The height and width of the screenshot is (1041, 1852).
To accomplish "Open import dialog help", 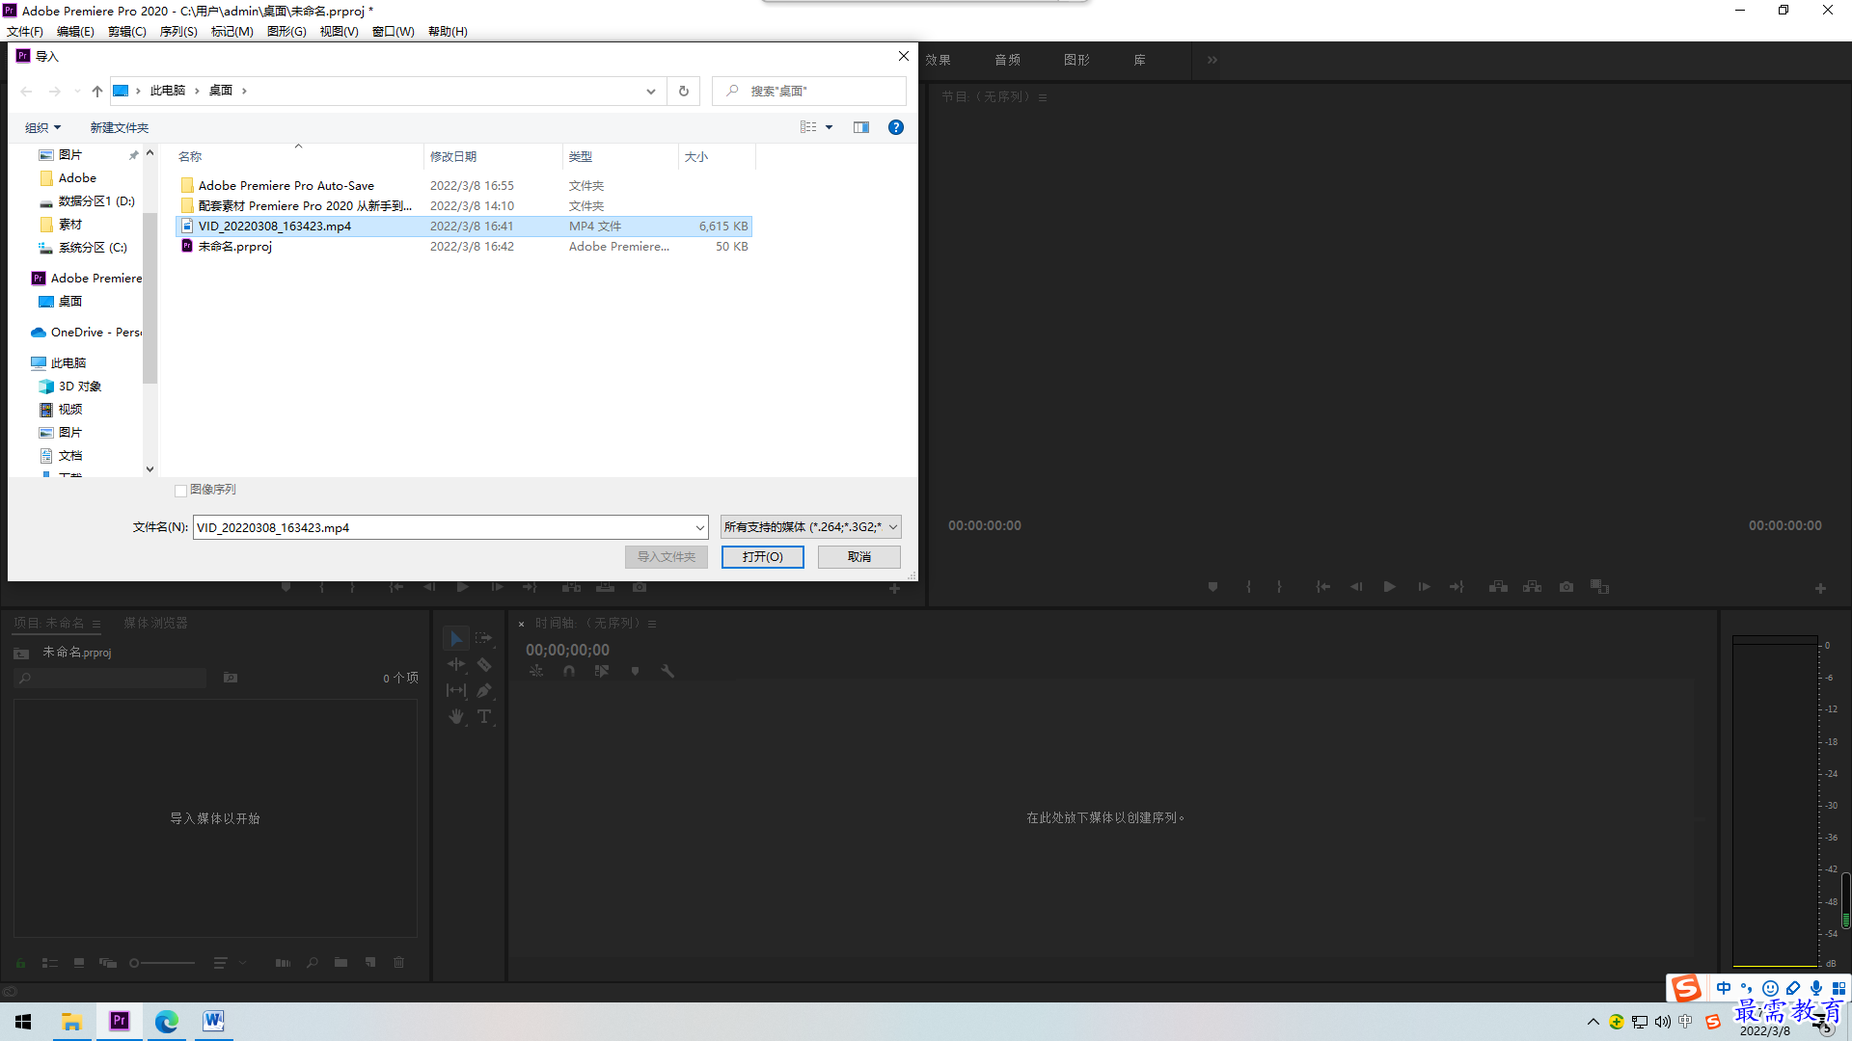I will [896, 127].
